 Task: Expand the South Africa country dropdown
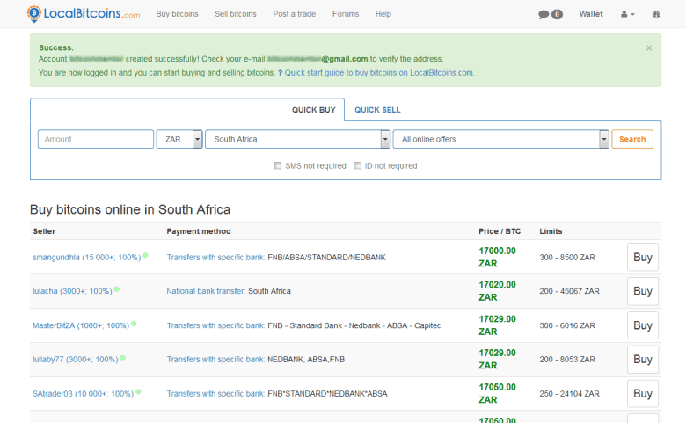click(x=297, y=139)
